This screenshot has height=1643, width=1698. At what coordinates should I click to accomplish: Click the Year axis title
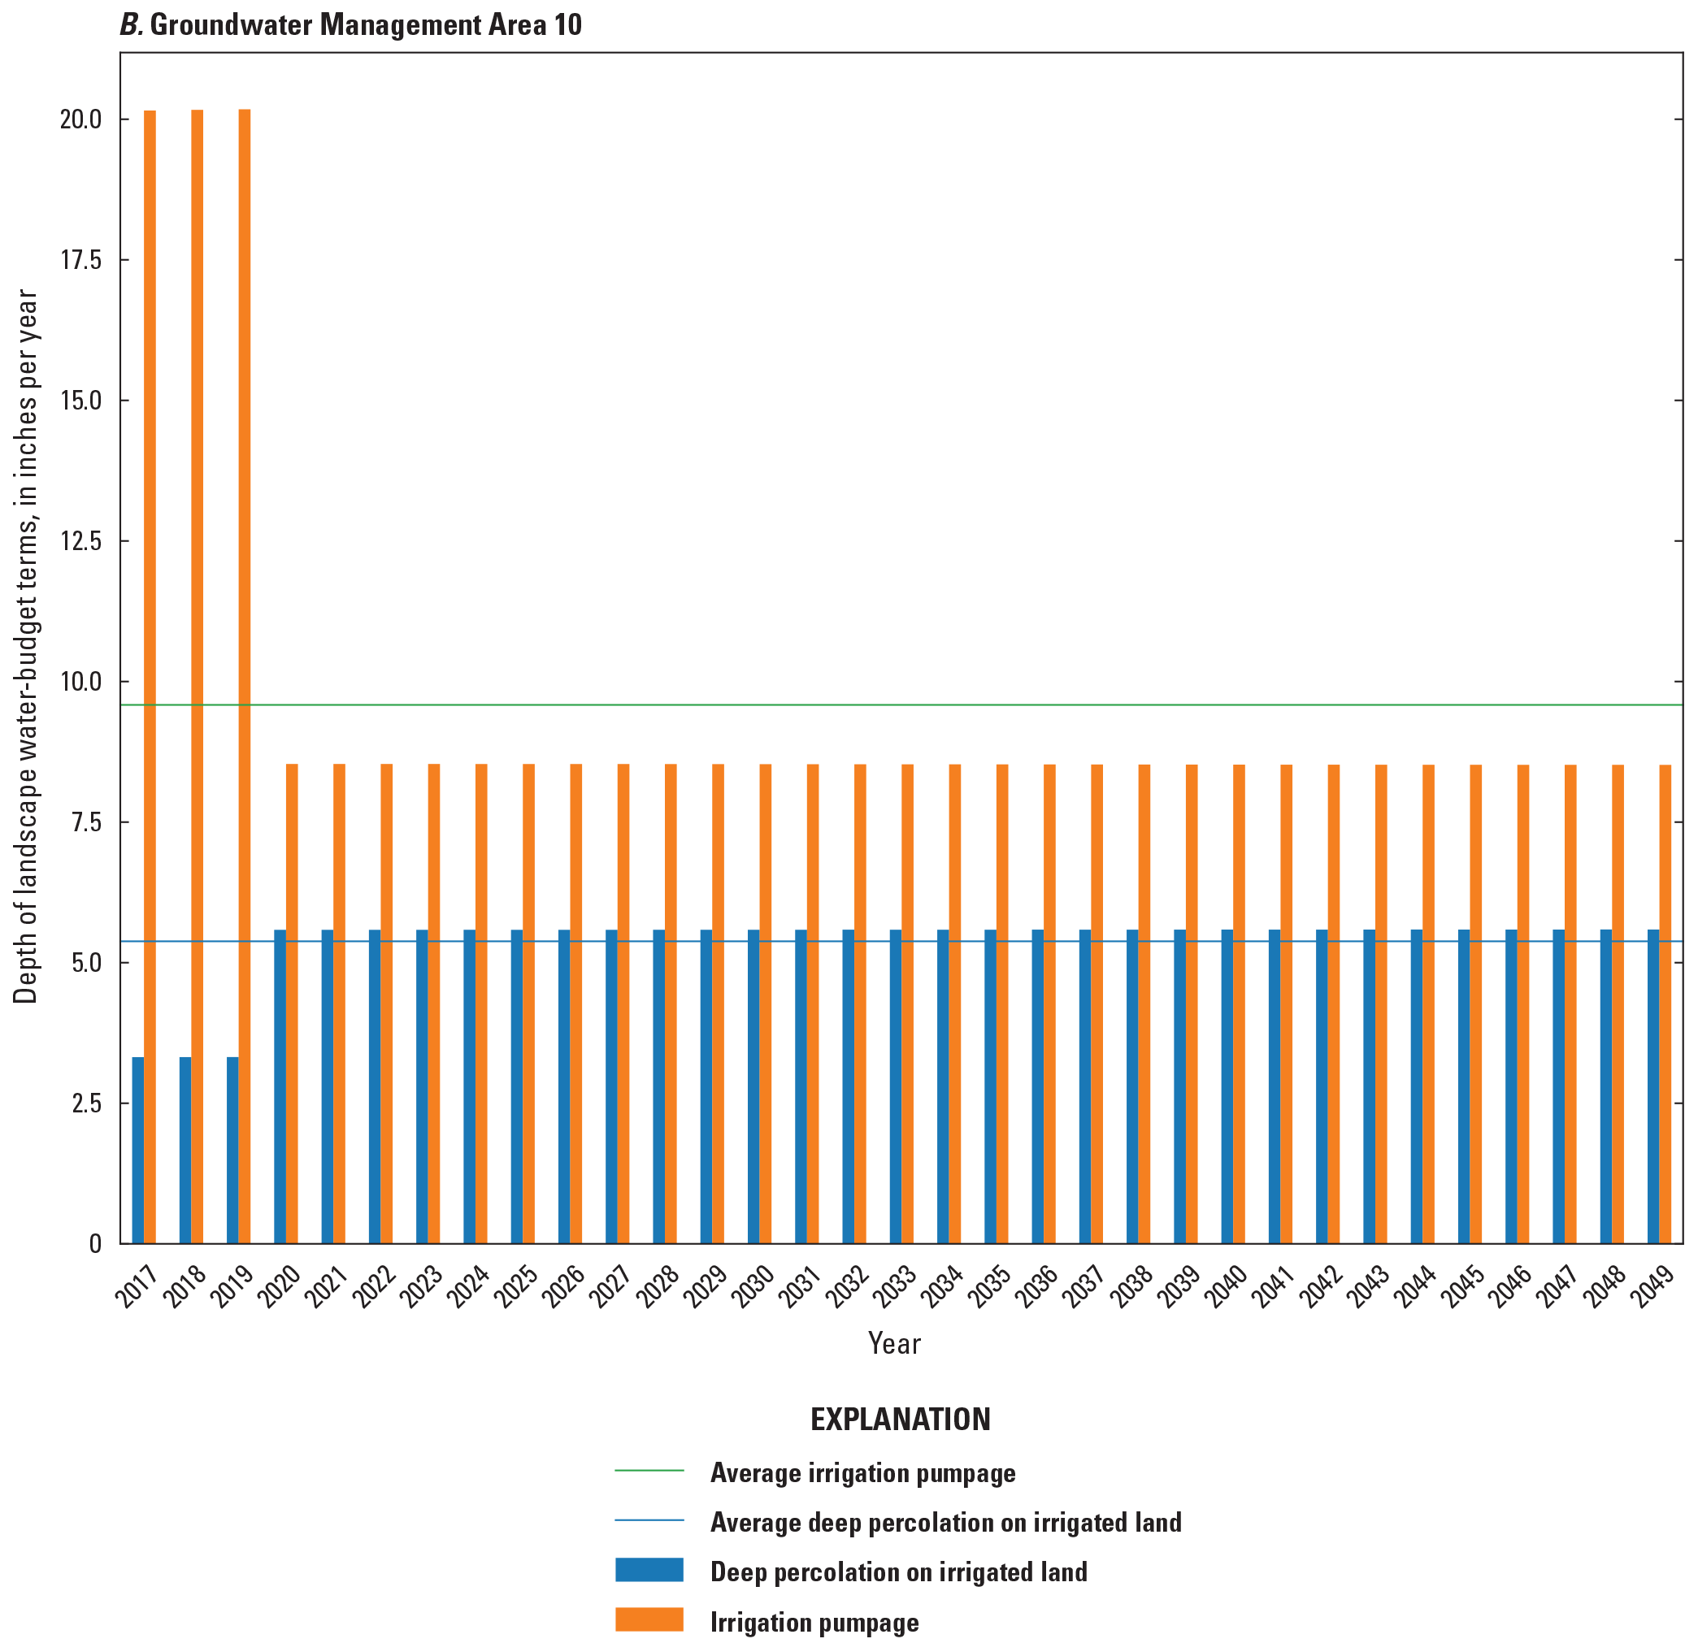click(x=894, y=1343)
